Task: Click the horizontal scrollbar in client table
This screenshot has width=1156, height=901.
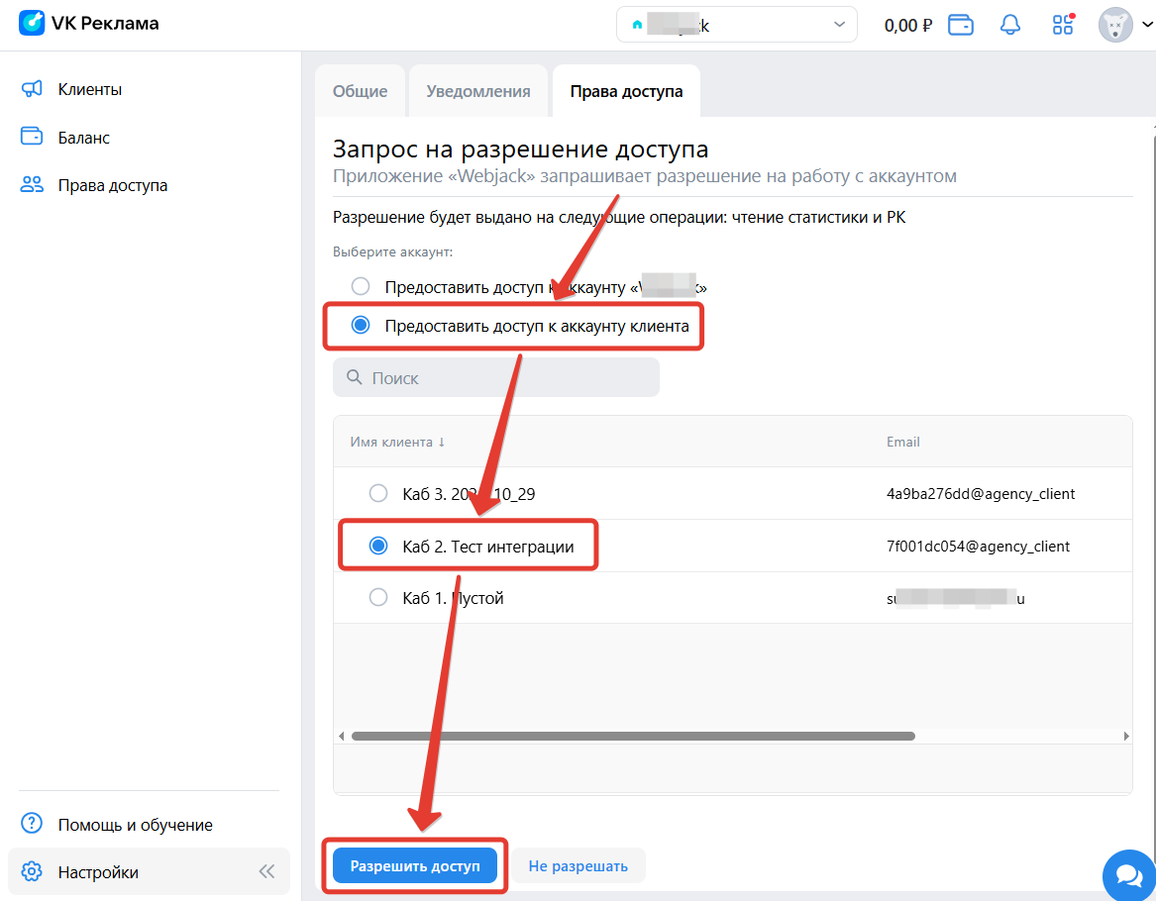Action: click(x=633, y=736)
